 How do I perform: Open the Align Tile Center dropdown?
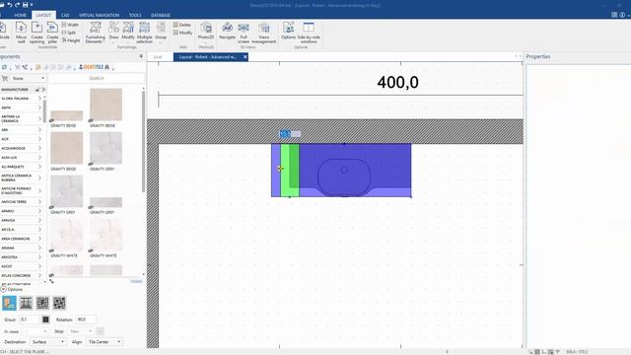pos(105,342)
